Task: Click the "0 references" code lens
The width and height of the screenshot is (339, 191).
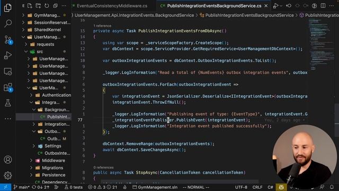Action: tap(103, 168)
